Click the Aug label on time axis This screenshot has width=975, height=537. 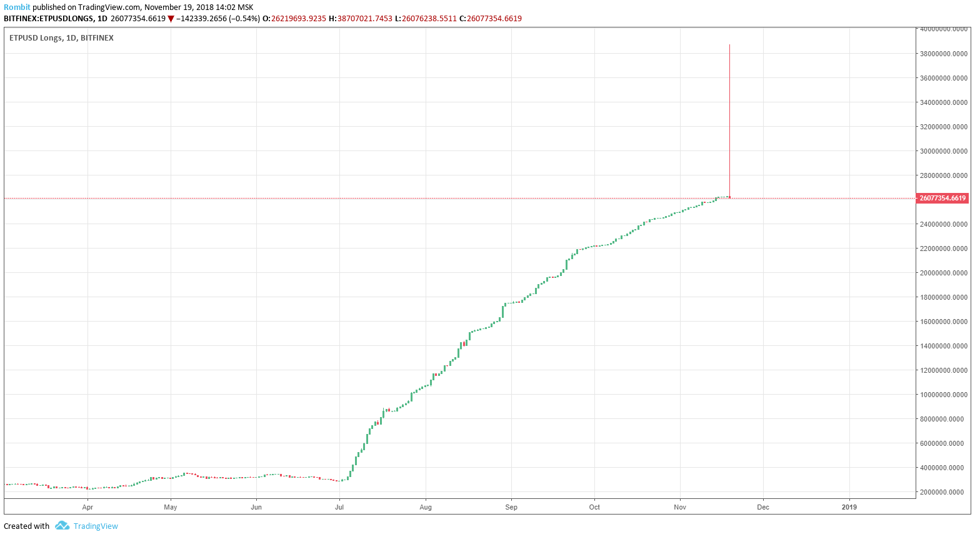point(426,507)
